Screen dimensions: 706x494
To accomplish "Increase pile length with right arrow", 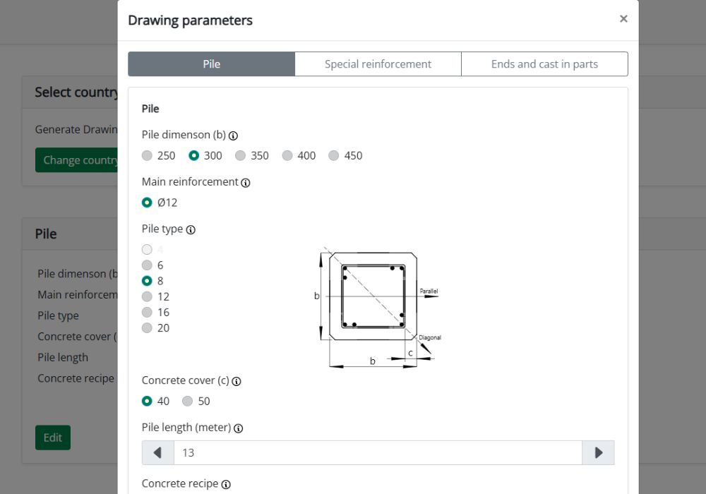I will click(x=599, y=452).
